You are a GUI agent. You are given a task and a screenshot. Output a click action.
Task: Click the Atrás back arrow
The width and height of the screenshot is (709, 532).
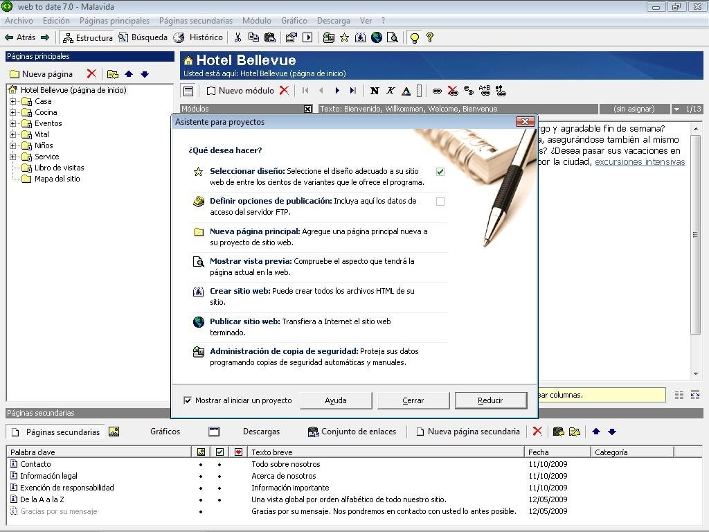9,37
